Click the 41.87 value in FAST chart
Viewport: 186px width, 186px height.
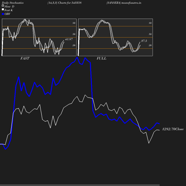[x=69, y=39]
